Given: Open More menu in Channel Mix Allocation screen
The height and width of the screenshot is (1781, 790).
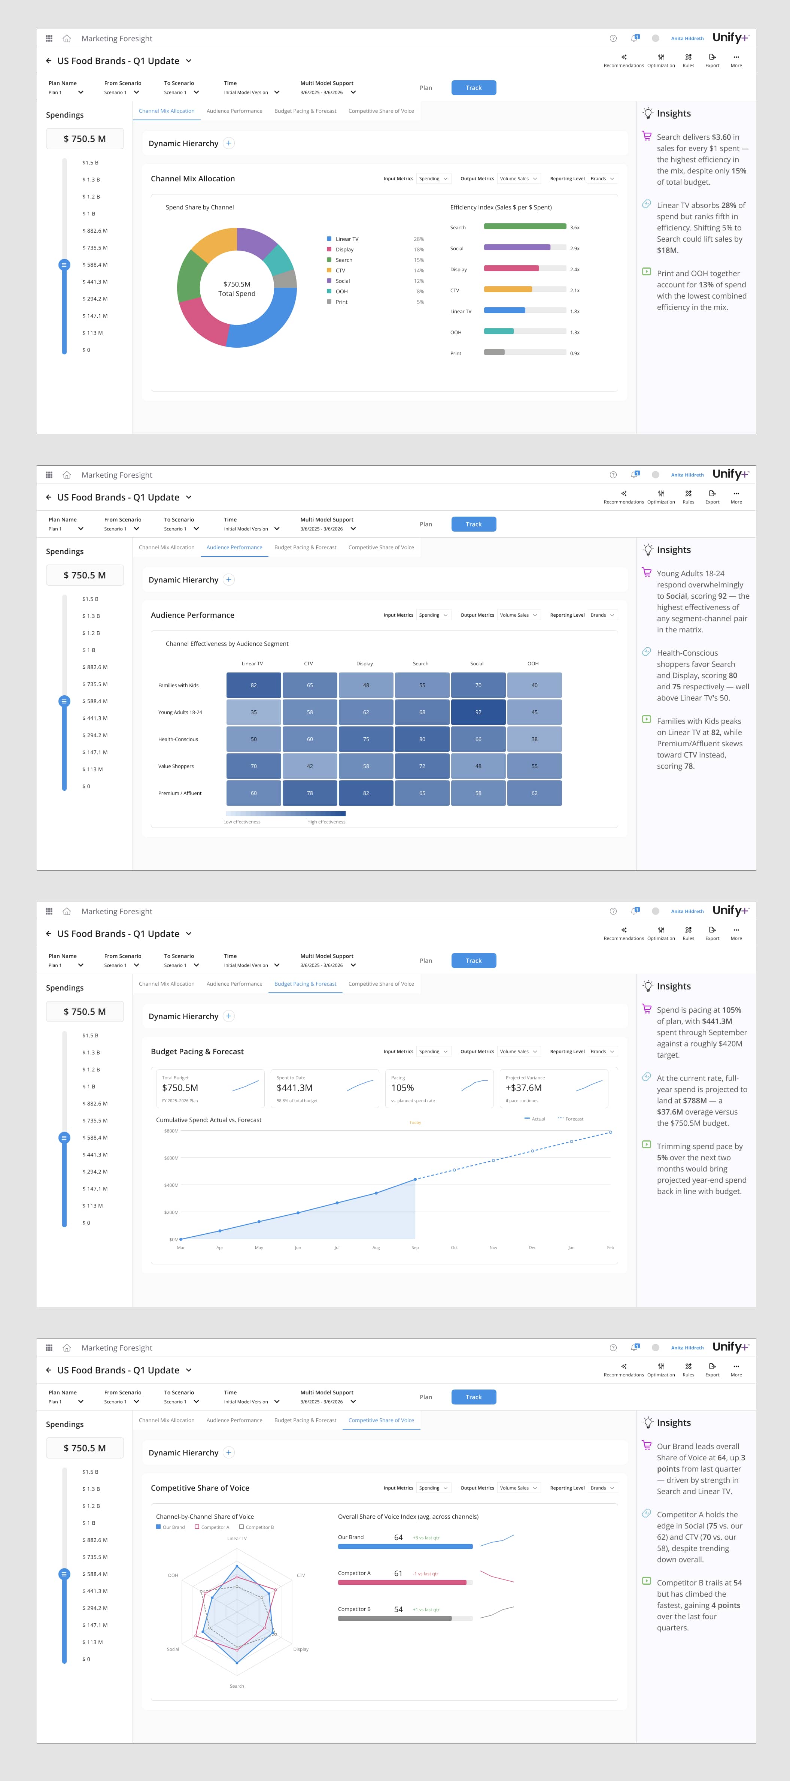Looking at the screenshot, I should pos(736,61).
